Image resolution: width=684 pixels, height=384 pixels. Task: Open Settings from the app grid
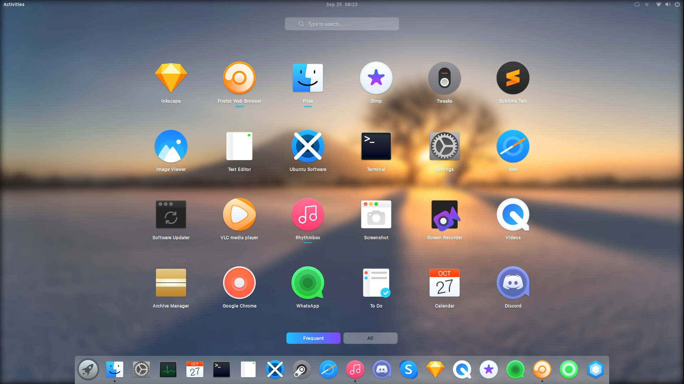445,146
